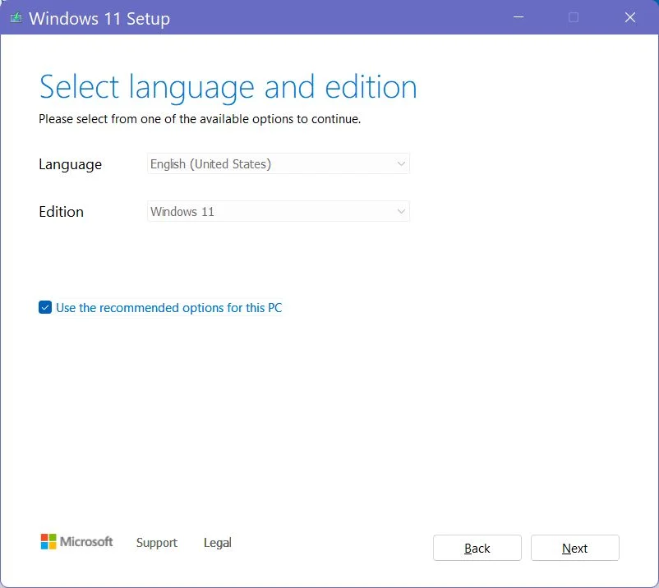
Task: Click the 'Please select from one of the available options' text
Action: [x=200, y=119]
